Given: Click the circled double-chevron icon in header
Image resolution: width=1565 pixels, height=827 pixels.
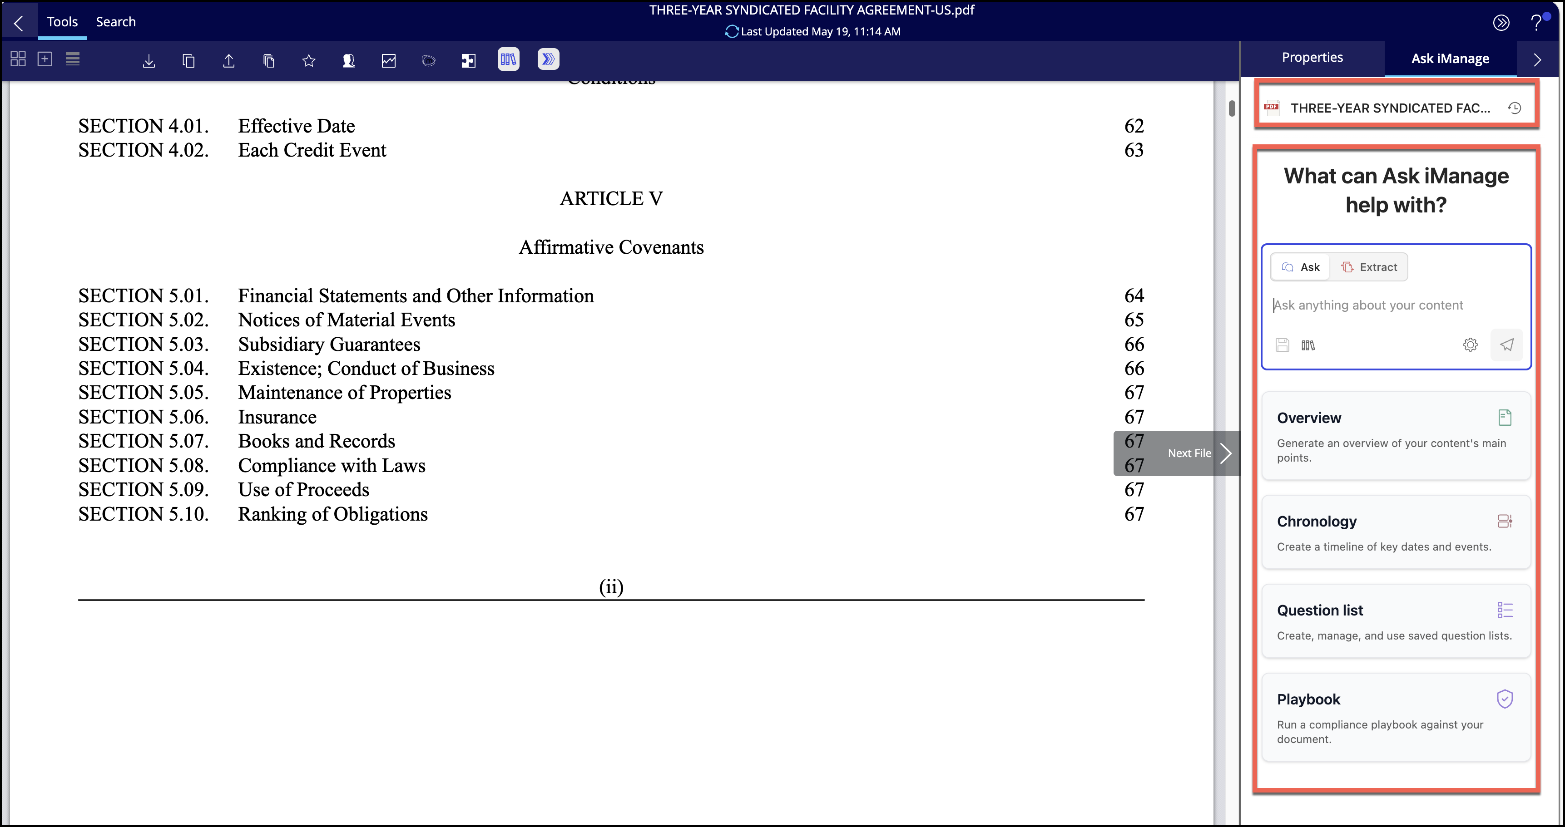Looking at the screenshot, I should [x=1501, y=23].
